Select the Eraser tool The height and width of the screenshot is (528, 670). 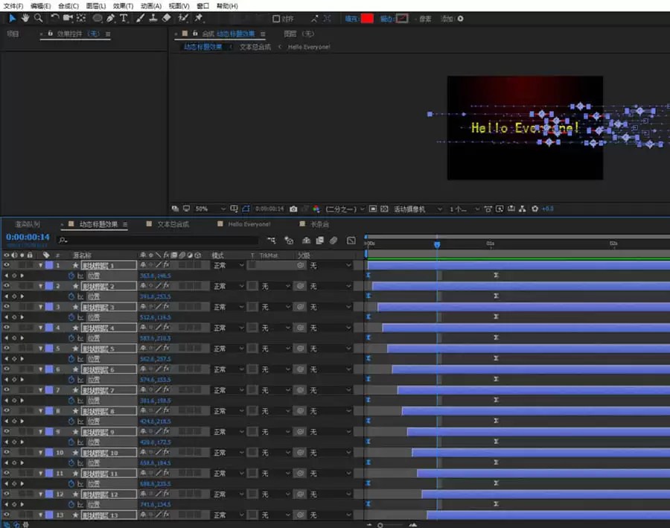167,18
